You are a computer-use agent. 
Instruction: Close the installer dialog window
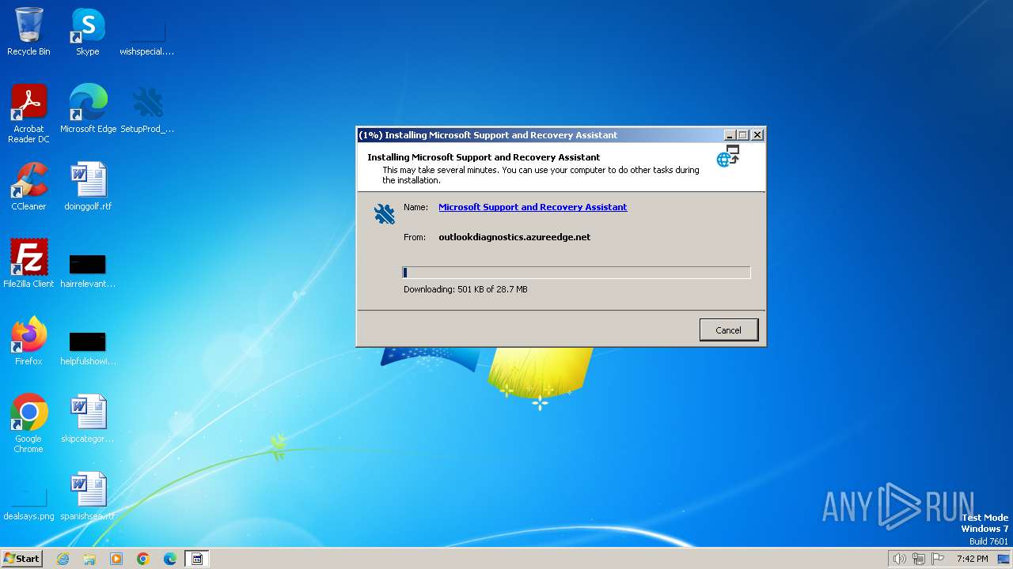757,135
